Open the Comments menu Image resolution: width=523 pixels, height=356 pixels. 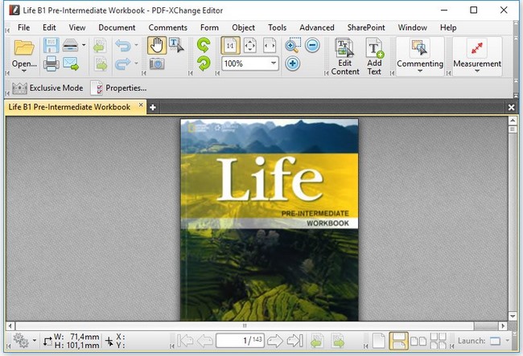pyautogui.click(x=168, y=27)
